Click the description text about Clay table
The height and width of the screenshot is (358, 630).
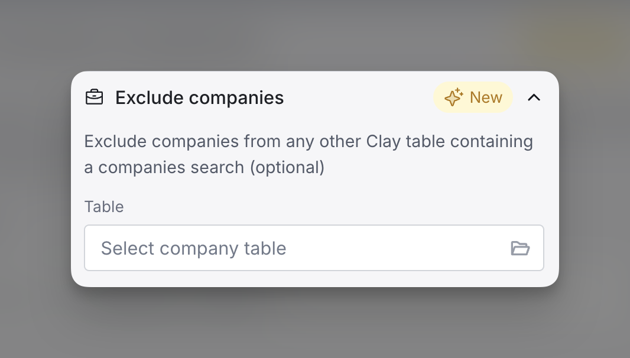click(x=308, y=154)
